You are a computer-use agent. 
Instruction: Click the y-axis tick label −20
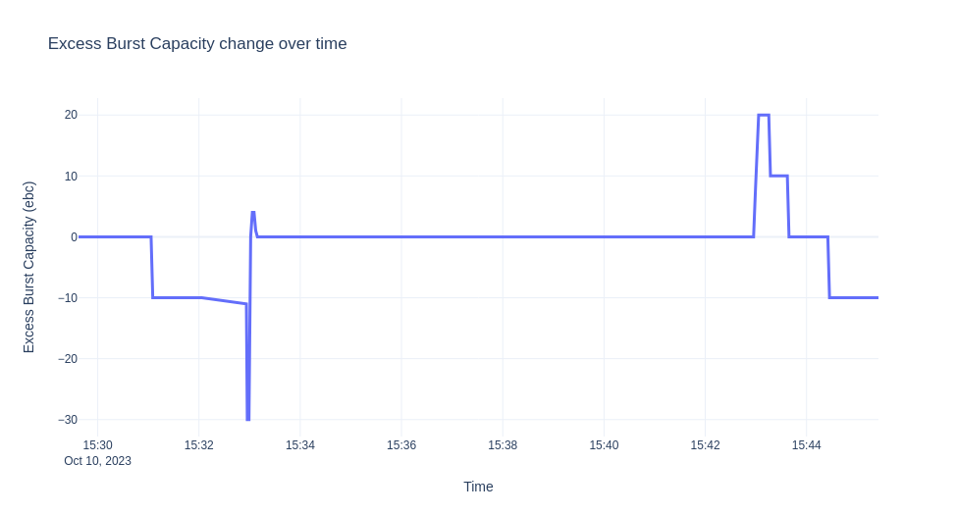(67, 359)
